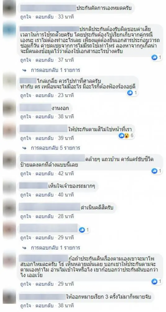Reply to the เห็นใจเจ้าของรถมากๆ comment
The image size is (166, 312).
(x=44, y=195)
